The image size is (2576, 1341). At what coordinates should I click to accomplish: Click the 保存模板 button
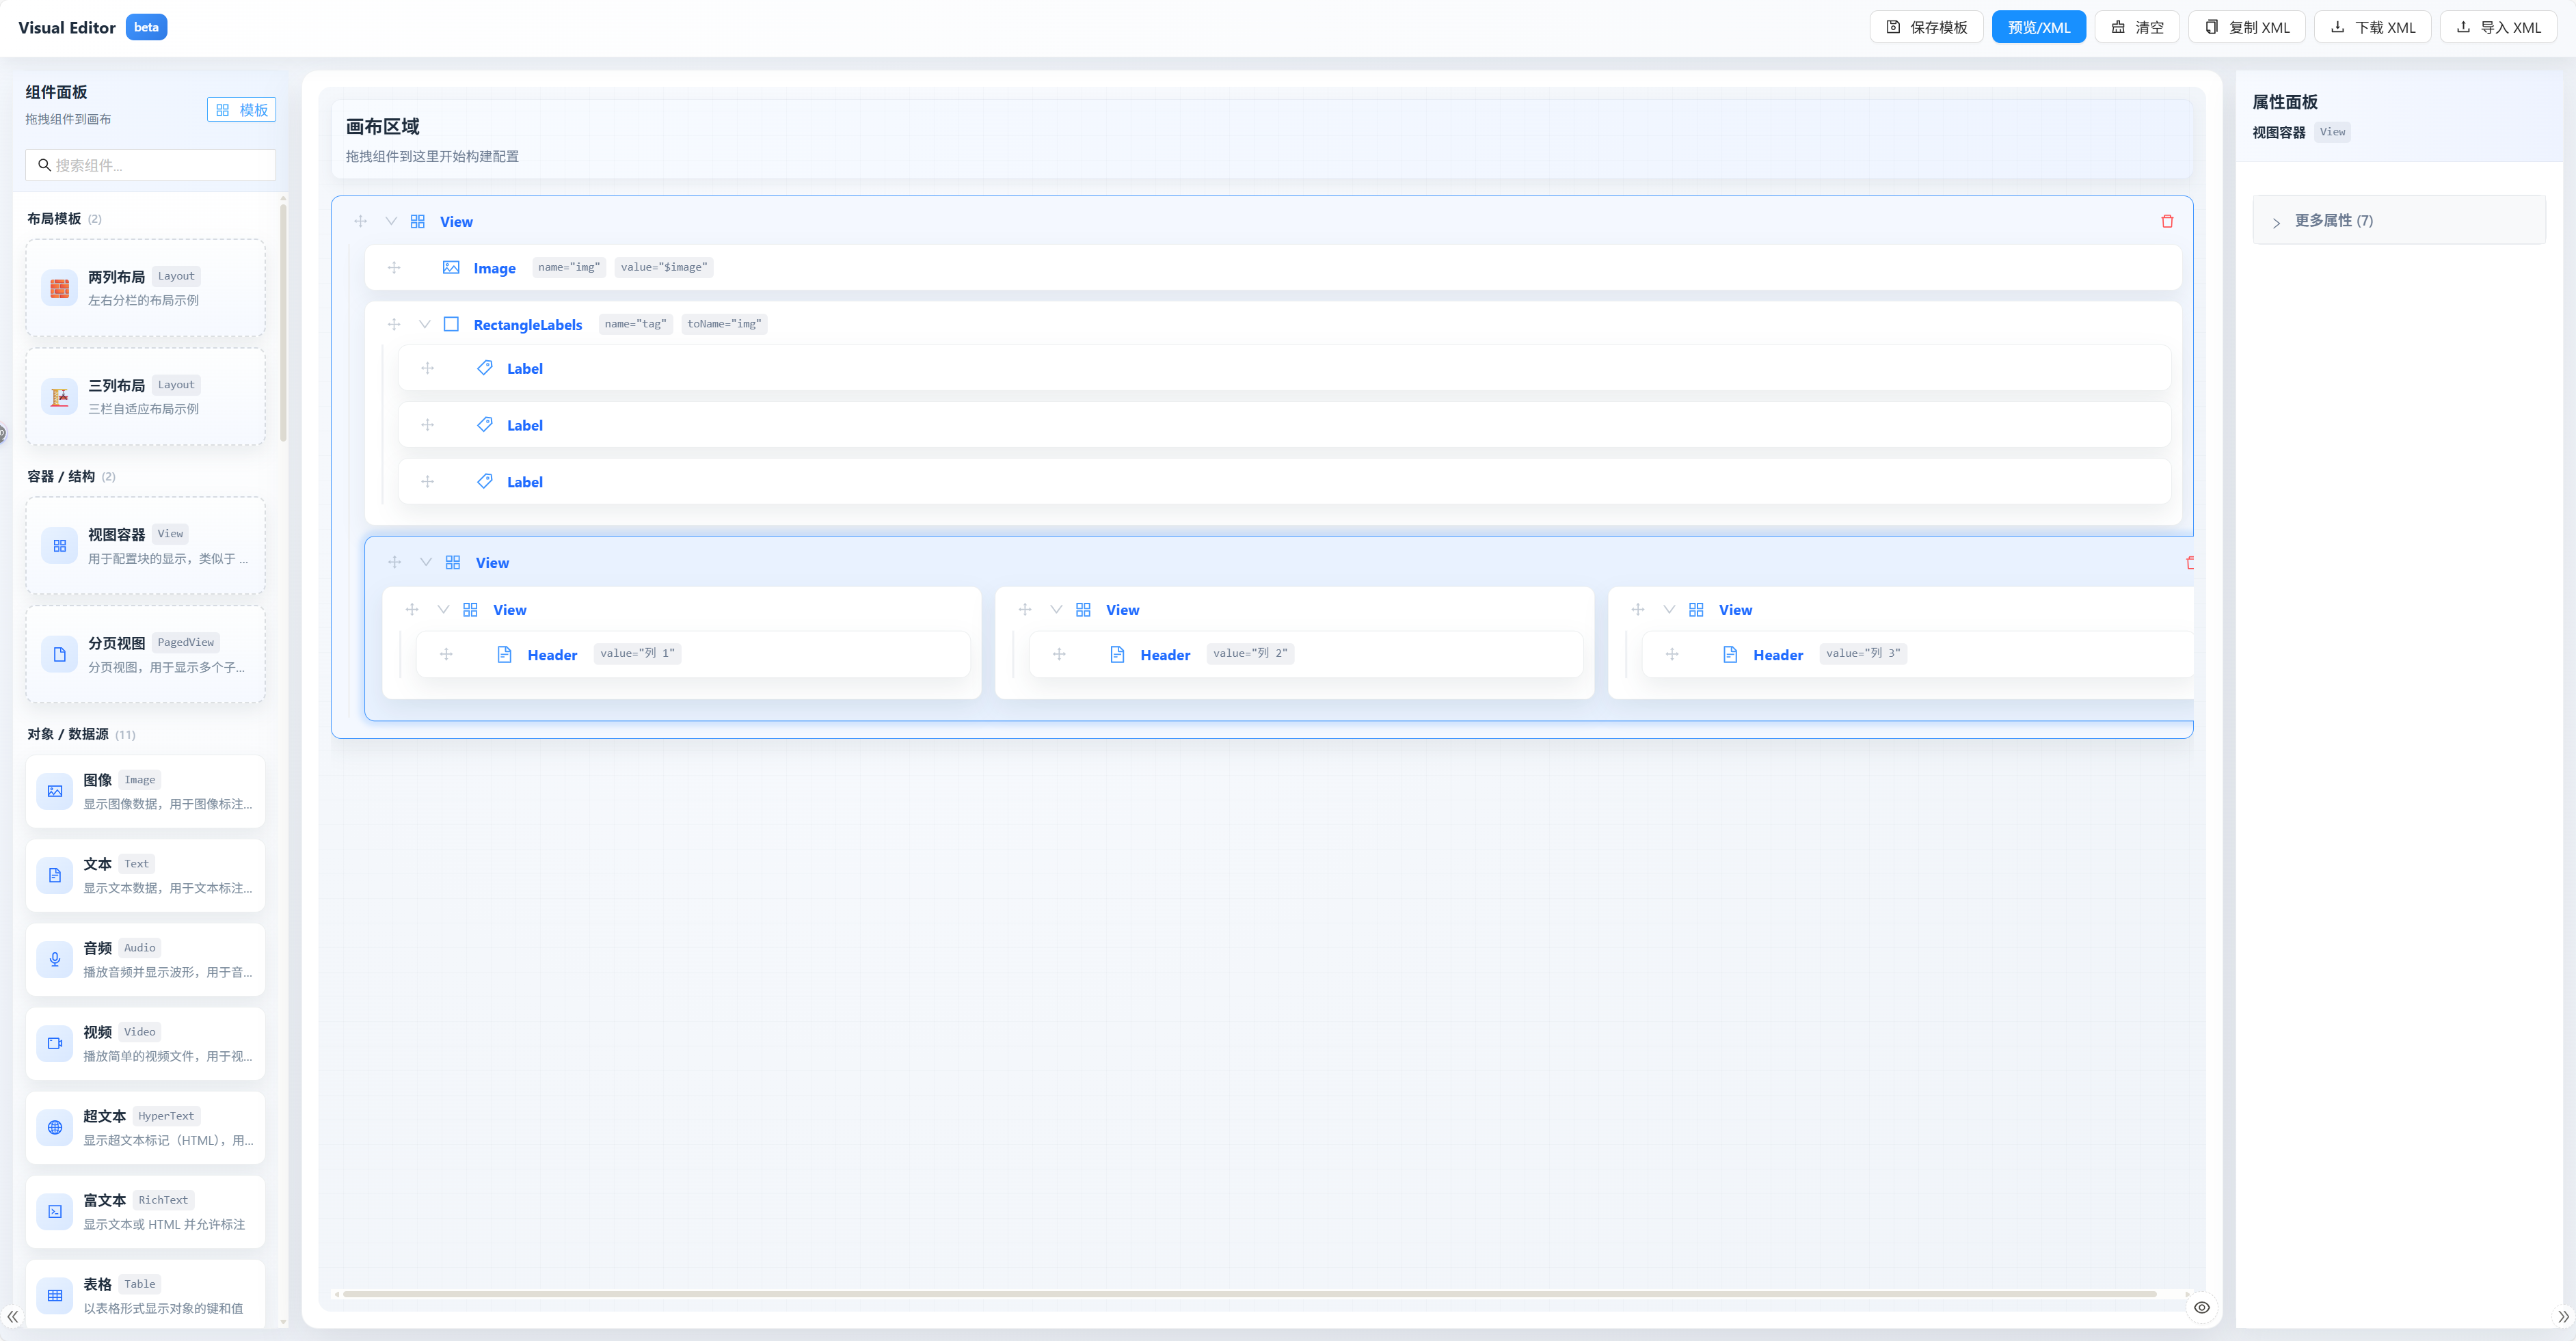coord(1926,27)
